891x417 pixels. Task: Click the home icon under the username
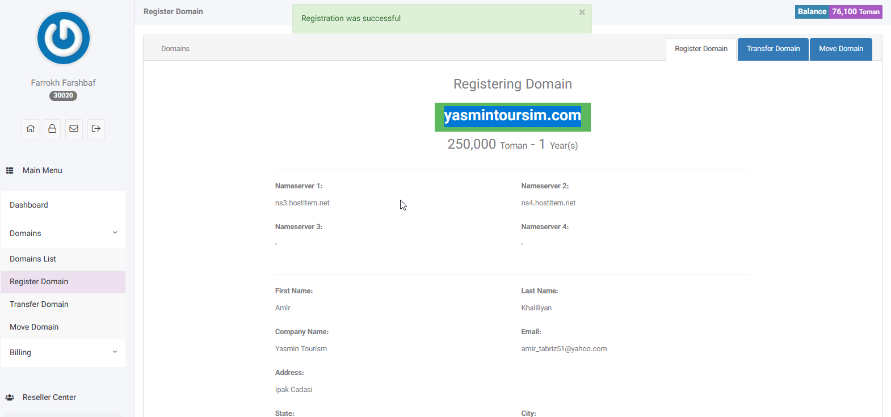[31, 129]
